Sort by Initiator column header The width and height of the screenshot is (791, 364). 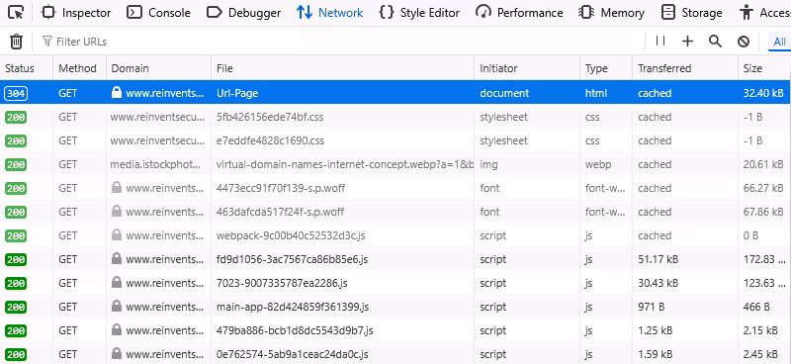coord(527,68)
